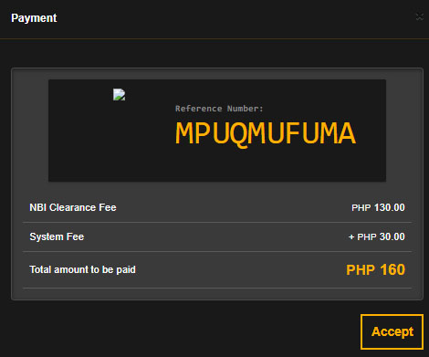This screenshot has width=429, height=357.
Task: Click the + PHP 30.00 amount
Action: coord(376,236)
